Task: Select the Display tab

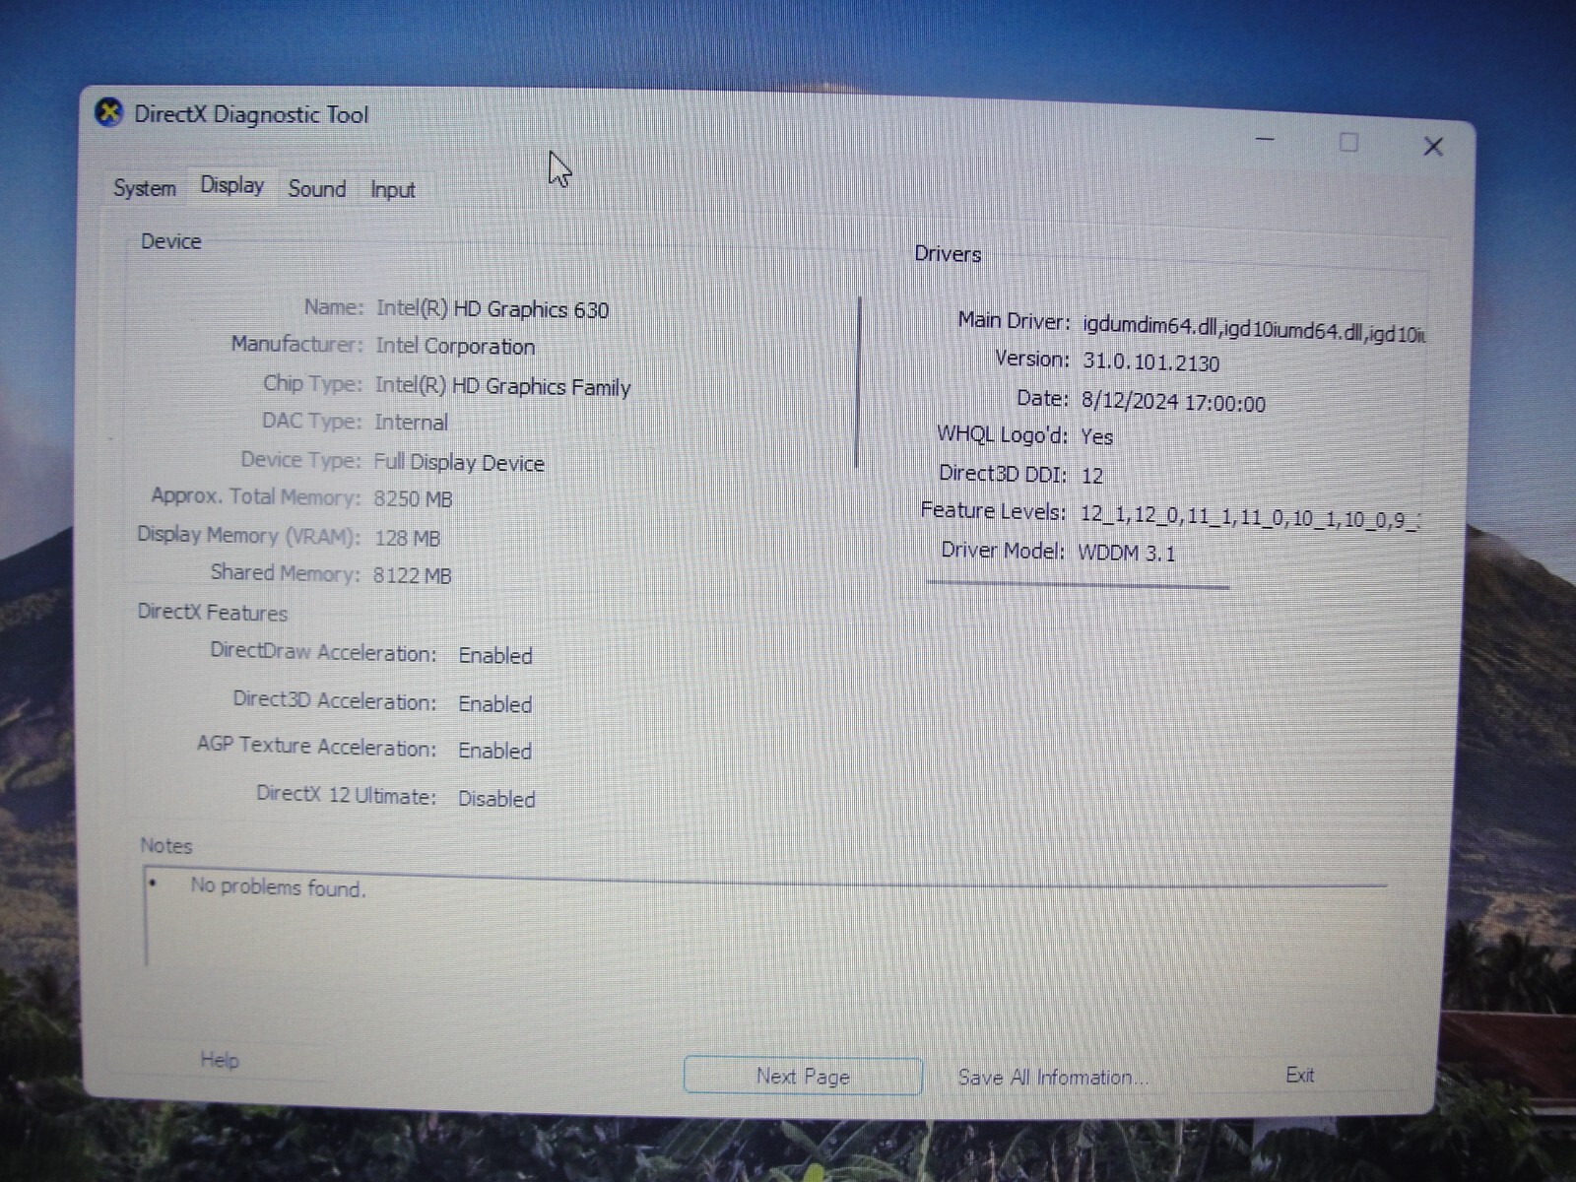Action: pos(232,185)
